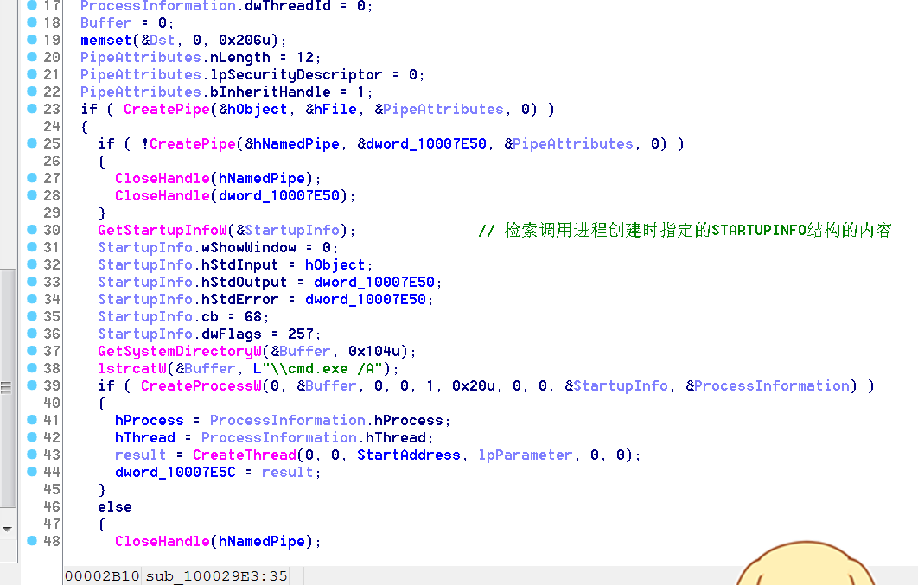The width and height of the screenshot is (918, 585).
Task: Click CreatePipe call on line 25
Action: pyautogui.click(x=193, y=144)
